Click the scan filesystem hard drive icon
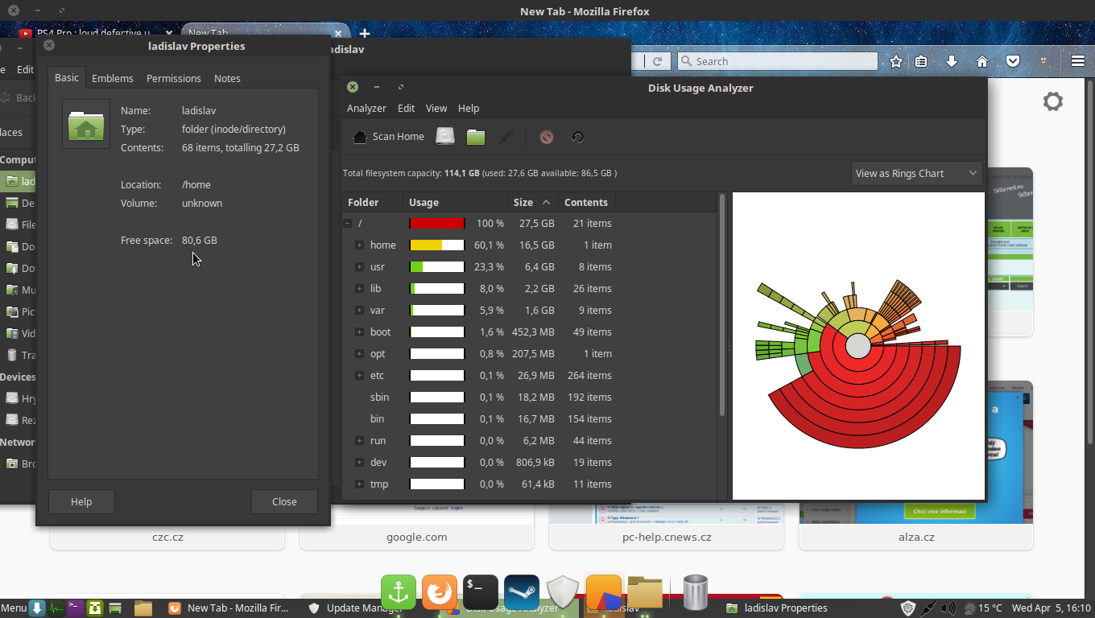This screenshot has height=618, width=1095. pyautogui.click(x=445, y=137)
